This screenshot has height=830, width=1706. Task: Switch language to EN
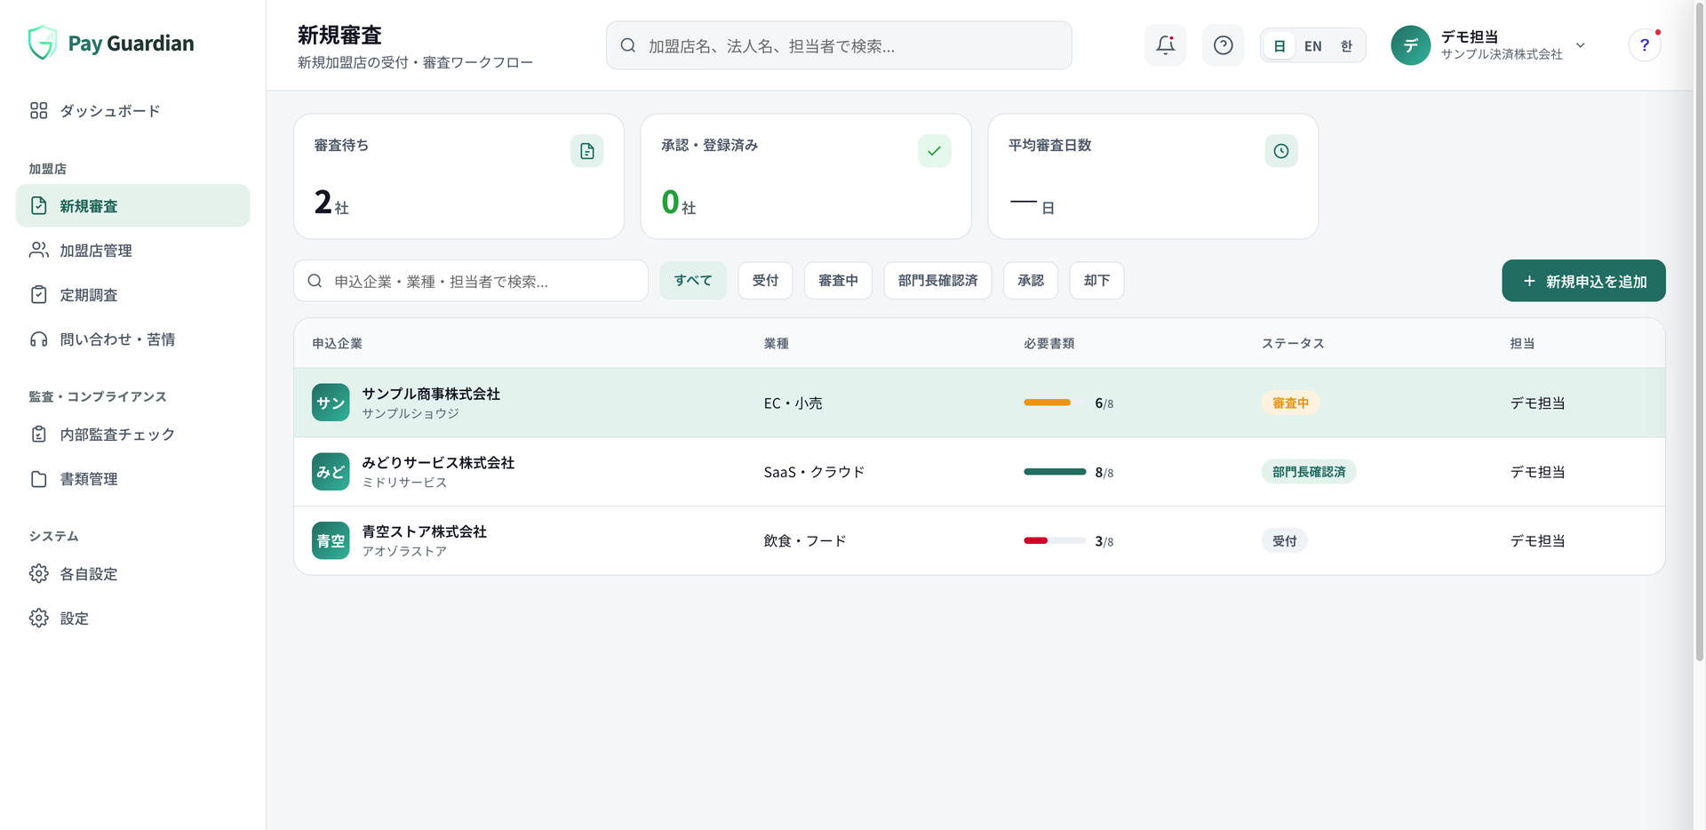click(1312, 46)
